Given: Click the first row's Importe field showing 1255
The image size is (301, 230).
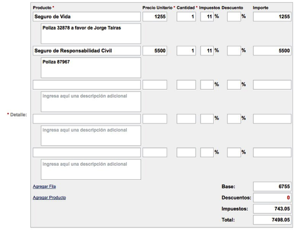Looking at the screenshot, I should 272,17.
